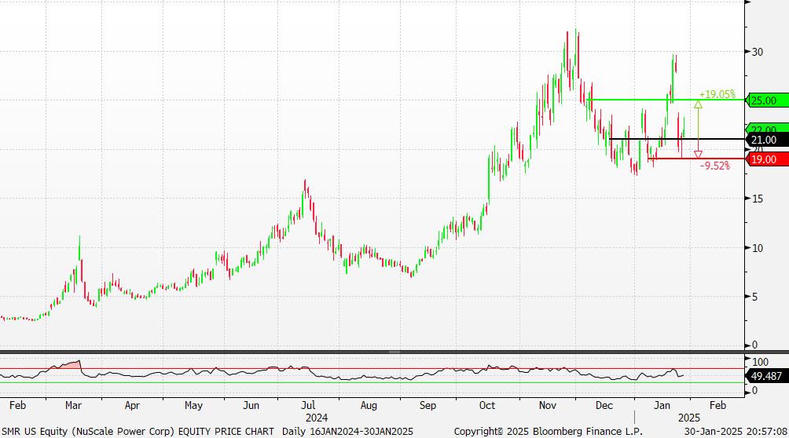Click the Oct month label

point(487,405)
